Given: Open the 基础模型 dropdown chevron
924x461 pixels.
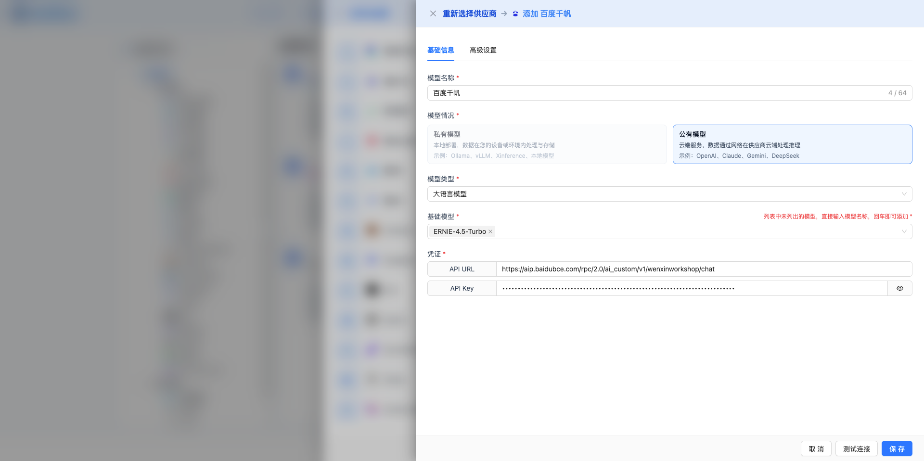Looking at the screenshot, I should [904, 231].
